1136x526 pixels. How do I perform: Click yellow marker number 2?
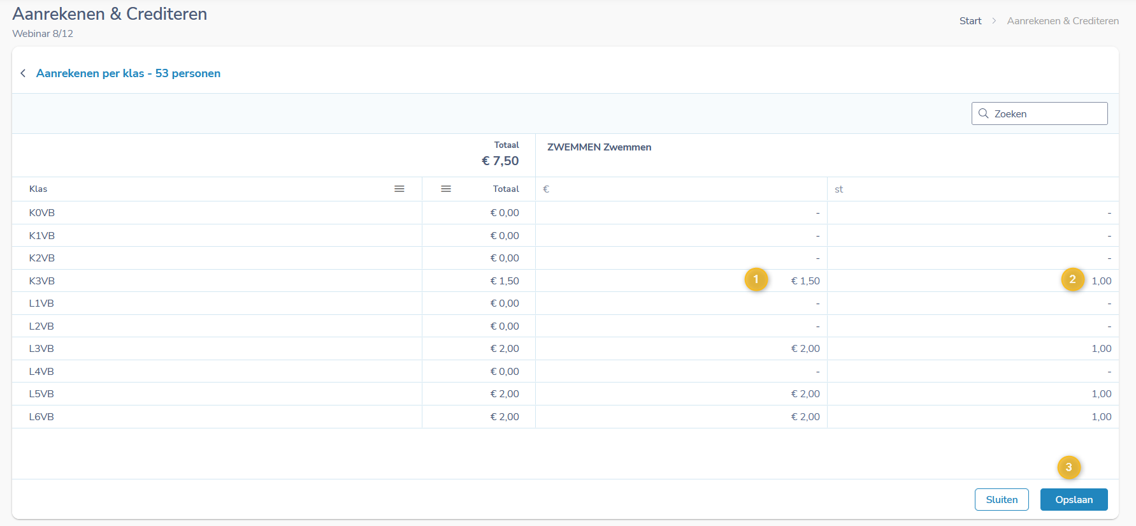[1072, 279]
